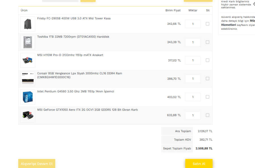
Task: Open Toshiba 1TB 7200rpm Harddisk product link
Action: point(73,37)
